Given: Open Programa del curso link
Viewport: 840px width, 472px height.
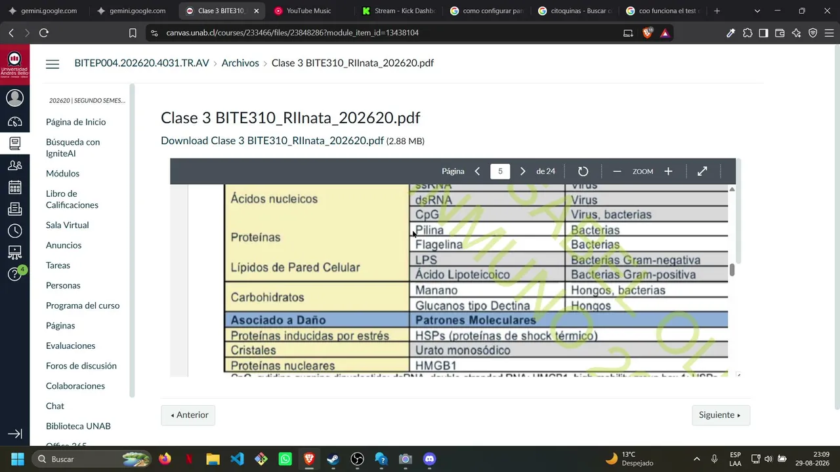Looking at the screenshot, I should click(x=83, y=305).
